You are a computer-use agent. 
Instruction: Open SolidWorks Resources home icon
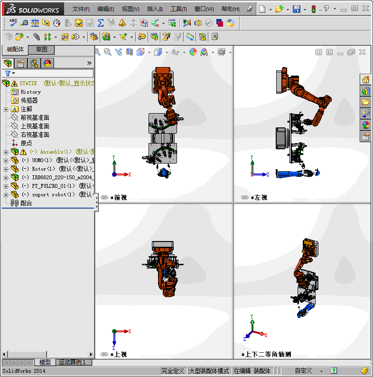(365, 79)
